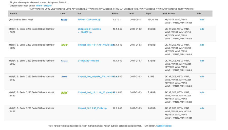Open the philips-pta-01-wireless zip link
Screen dimensions: 228x130
(x=90, y=31)
